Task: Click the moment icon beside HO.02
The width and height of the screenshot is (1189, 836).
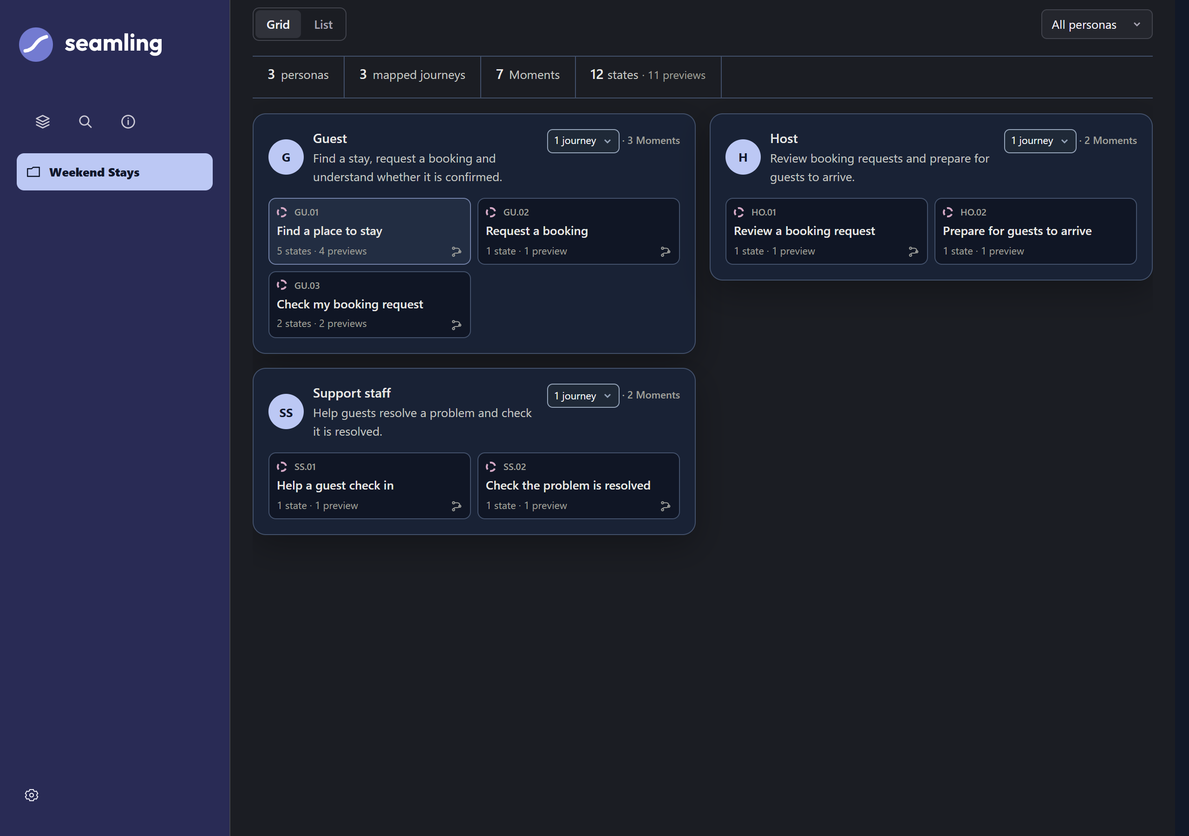Action: click(x=947, y=212)
